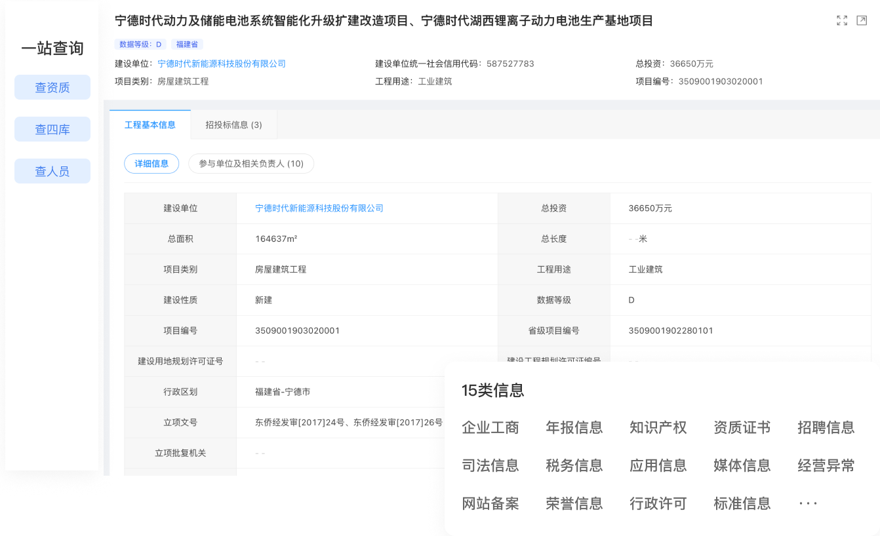
Task: Click 数据等级 value D in table
Action: 631,300
